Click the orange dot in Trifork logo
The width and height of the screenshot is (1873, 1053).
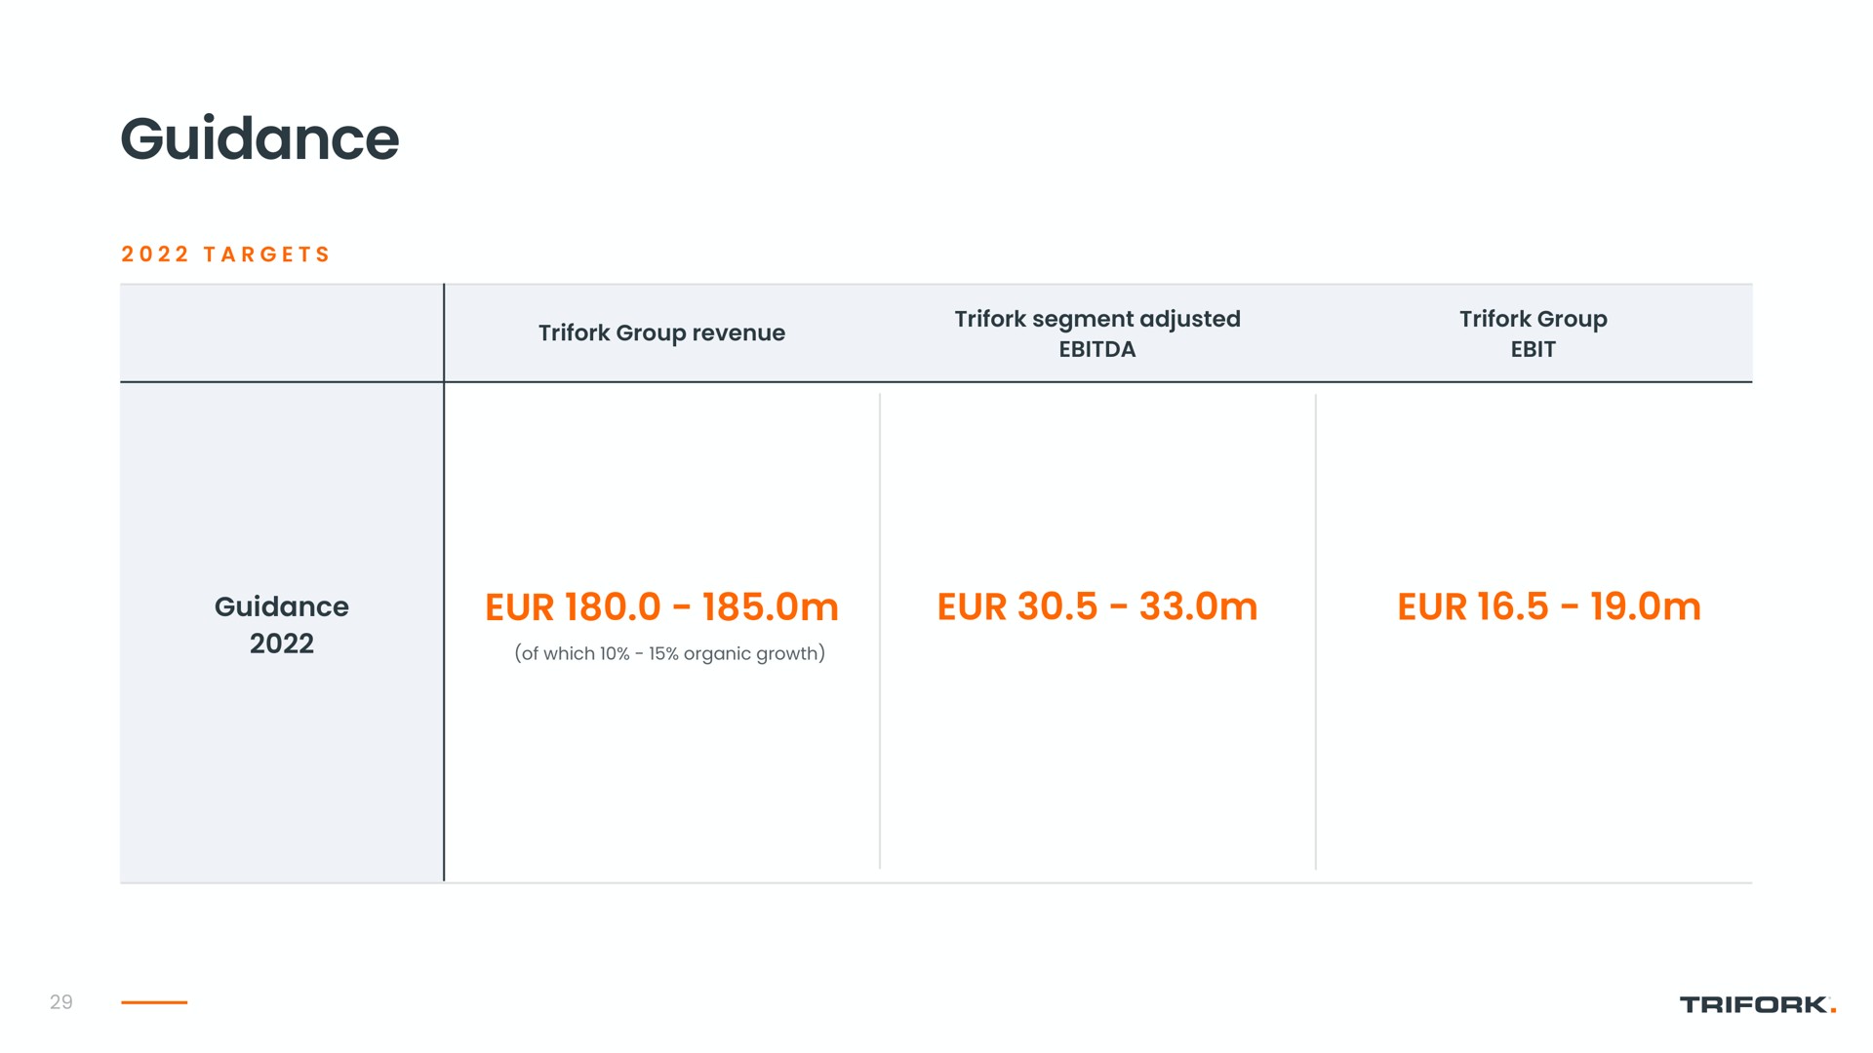pyautogui.click(x=1834, y=1011)
